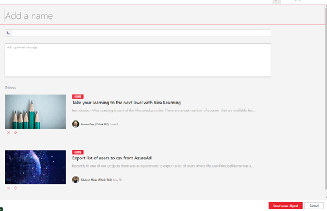Open Export list of users to csv article

coord(112,158)
